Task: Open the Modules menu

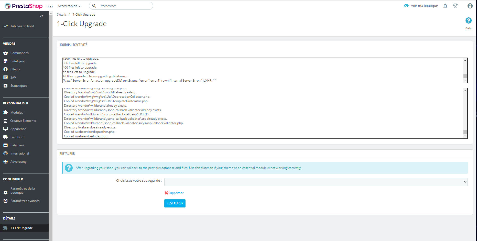Action: click(x=17, y=113)
